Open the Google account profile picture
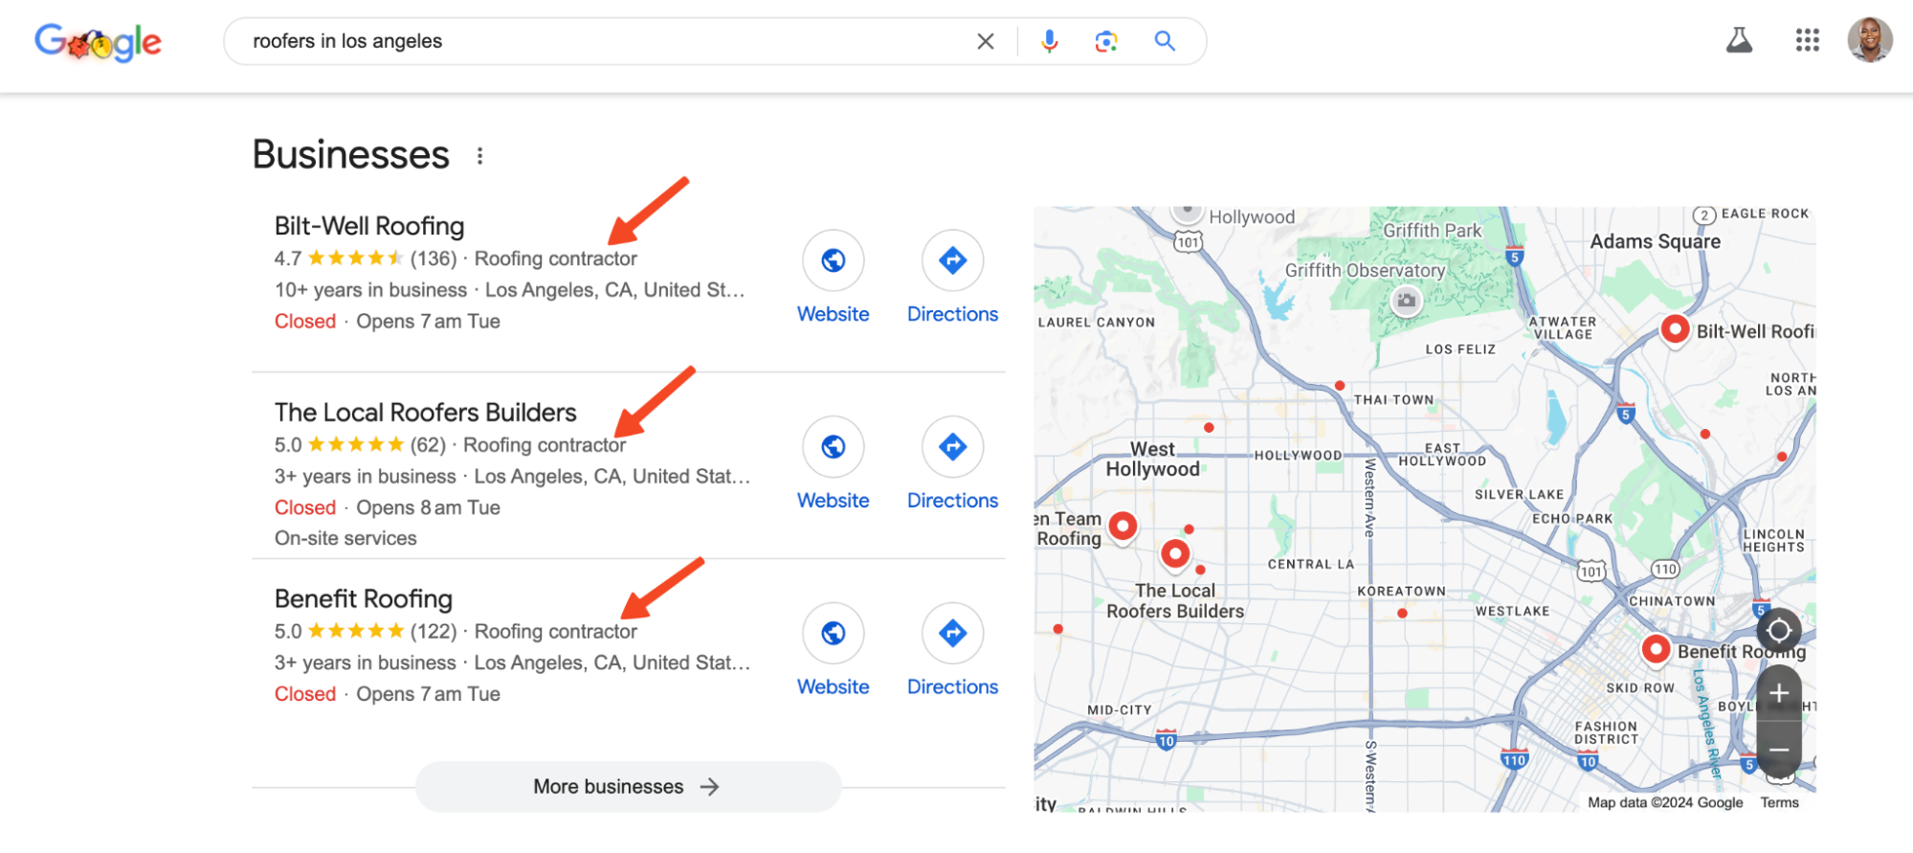This screenshot has width=1913, height=853. 1869,40
